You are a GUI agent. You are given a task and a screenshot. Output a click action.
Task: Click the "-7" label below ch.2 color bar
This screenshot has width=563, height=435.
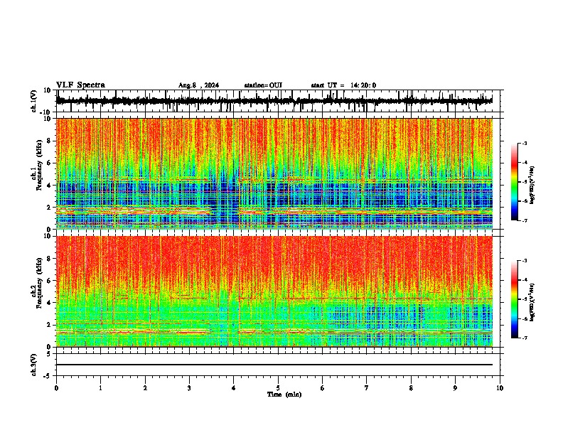524,338
